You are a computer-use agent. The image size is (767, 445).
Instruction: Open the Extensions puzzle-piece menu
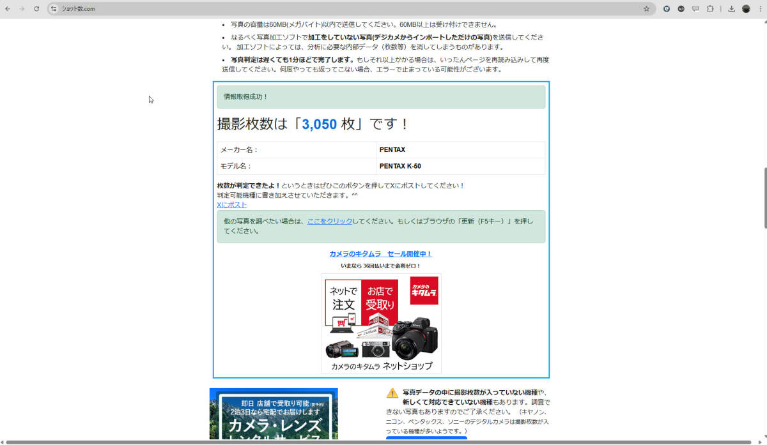pos(709,9)
